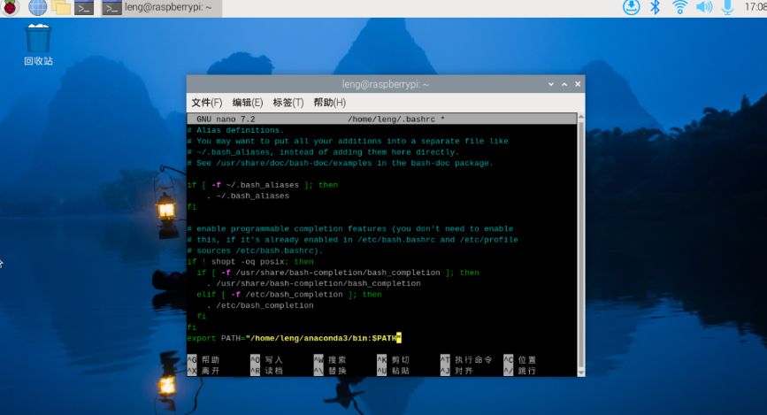Open the Bluetooth tray menu
767x415 pixels.
(x=655, y=7)
